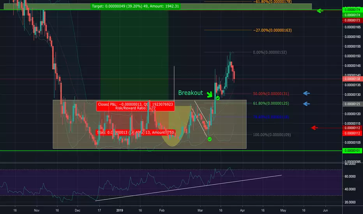Viewport: 363px width, 214px height.
Task: Click the Nov label on time axis
Action: pos(37,210)
